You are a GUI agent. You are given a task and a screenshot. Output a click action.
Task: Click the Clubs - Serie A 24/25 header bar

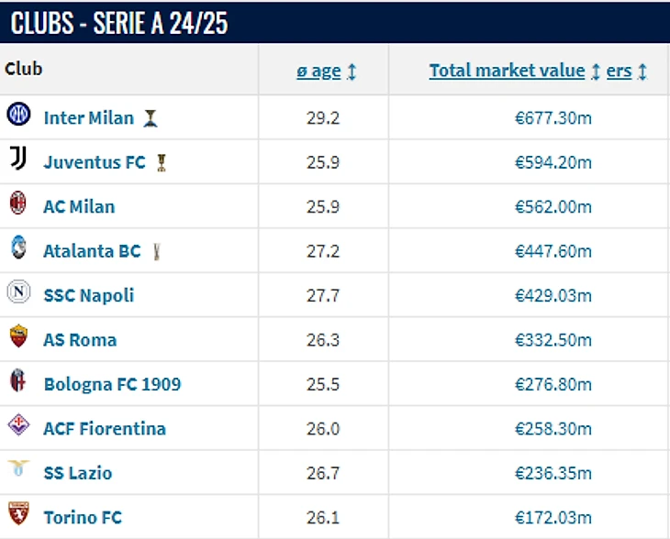335,23
